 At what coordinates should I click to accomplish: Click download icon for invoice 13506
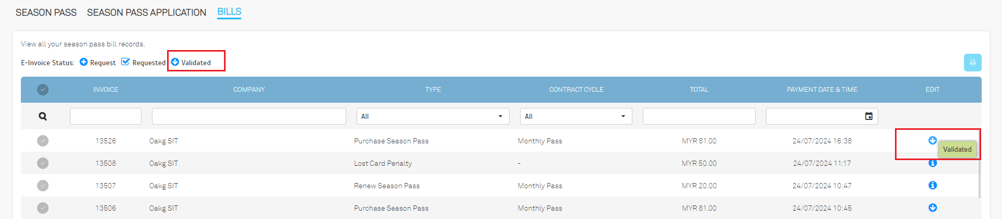point(933,208)
